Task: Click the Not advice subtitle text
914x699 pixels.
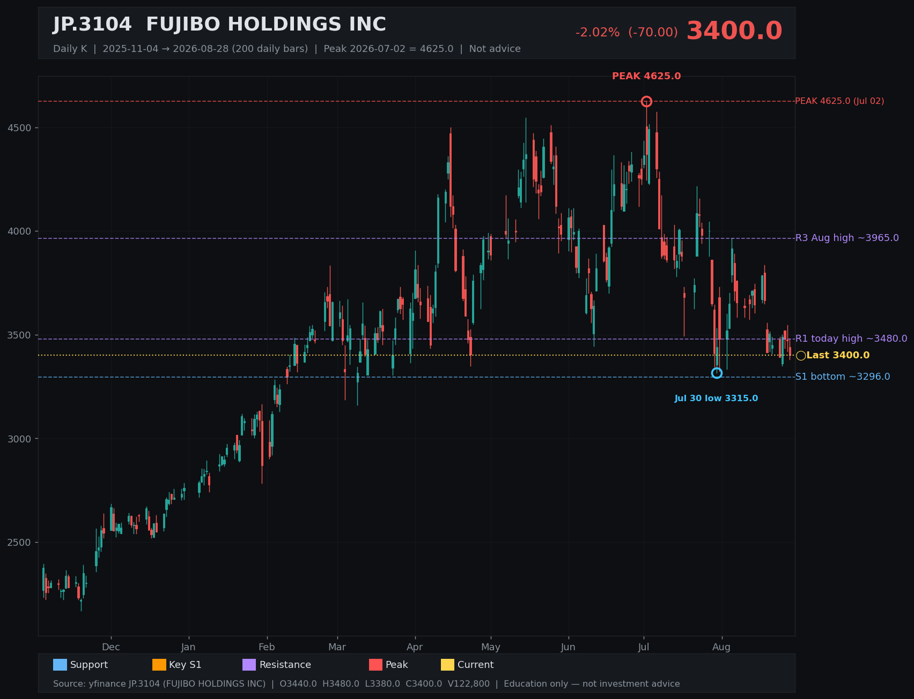Action: [495, 49]
